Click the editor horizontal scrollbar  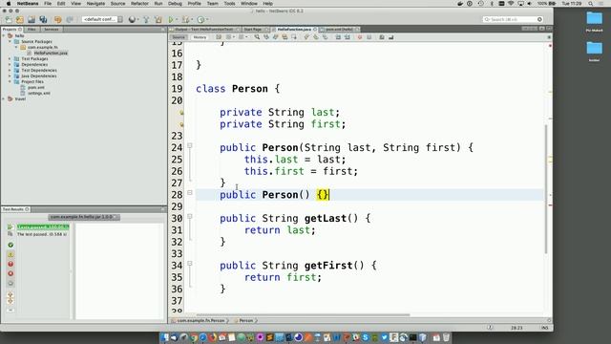pos(303,314)
